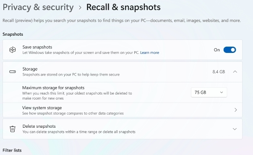This screenshot has height=155, width=253.
Task: Click the Filter lists section heading
Action: pos(12,150)
